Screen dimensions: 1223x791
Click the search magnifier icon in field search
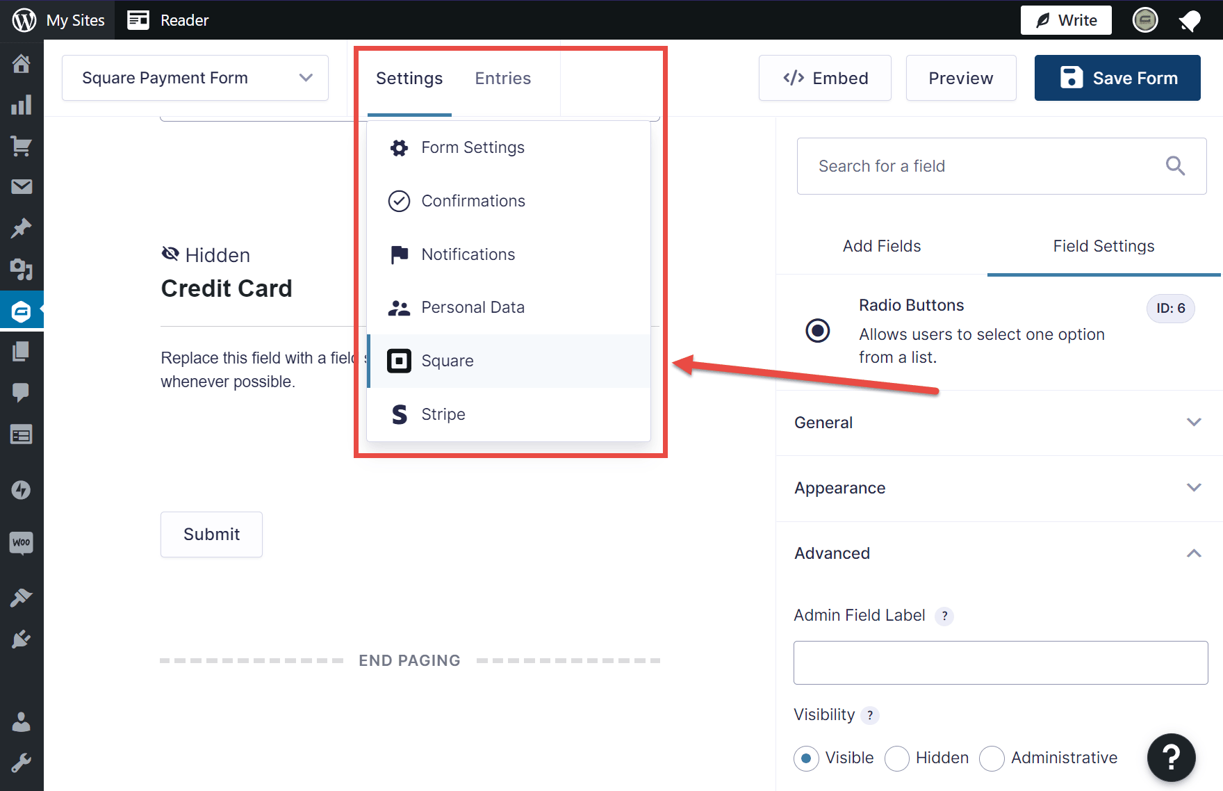click(1175, 166)
